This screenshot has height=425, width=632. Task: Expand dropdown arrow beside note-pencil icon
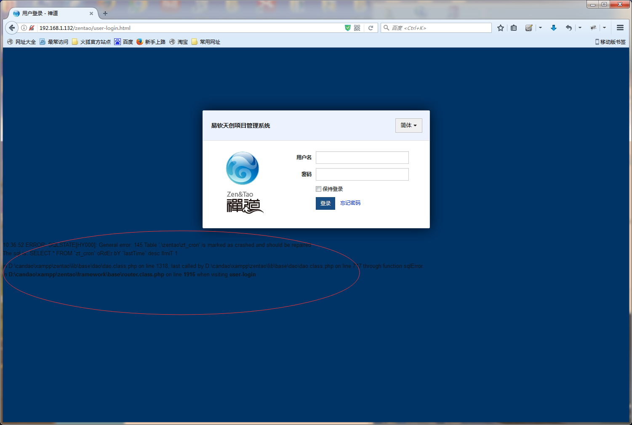[540, 28]
